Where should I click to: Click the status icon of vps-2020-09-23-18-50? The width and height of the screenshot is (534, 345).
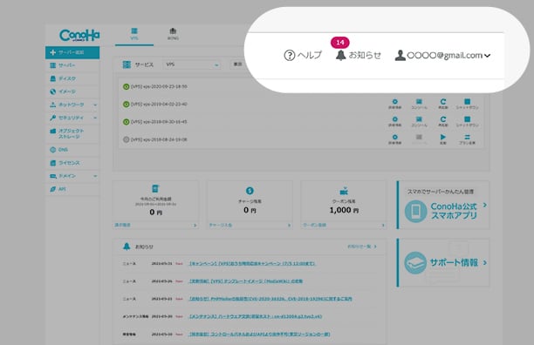126,86
